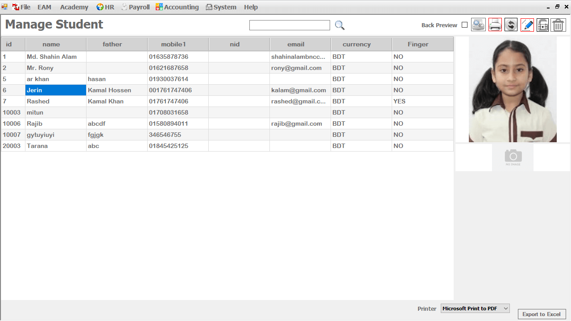The width and height of the screenshot is (571, 321).
Task: Sort the table by name column header
Action: click(x=51, y=44)
